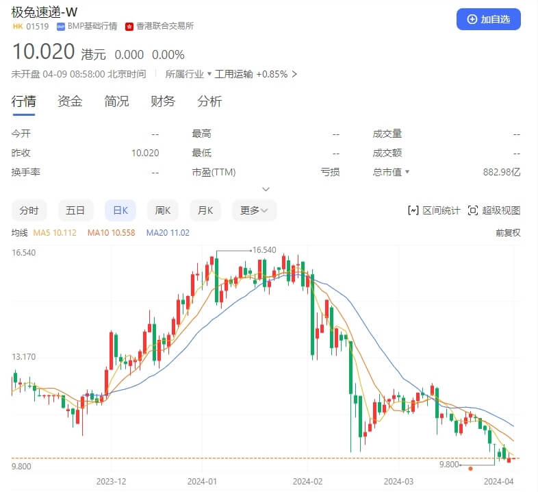Click the 前复权 adjustment option

point(508,232)
